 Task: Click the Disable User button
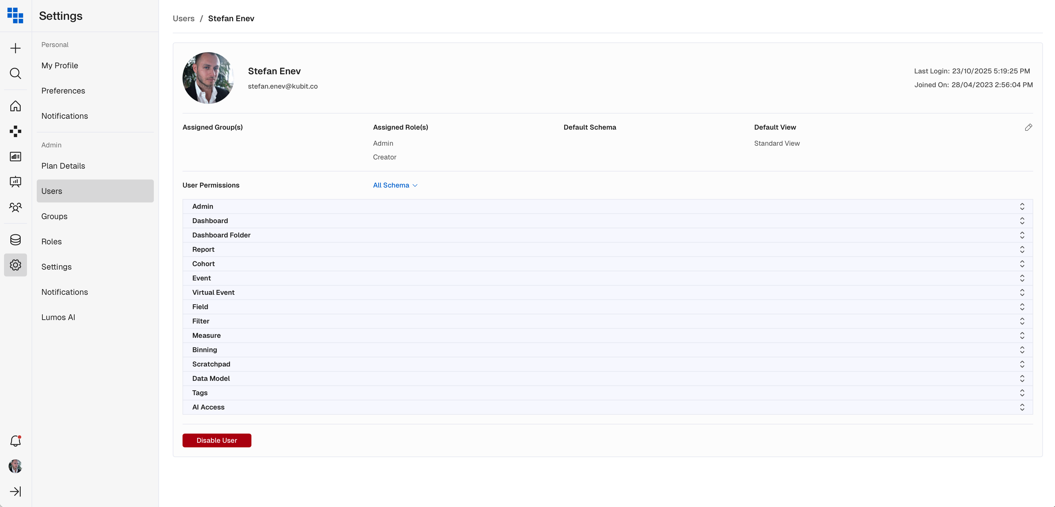click(217, 440)
